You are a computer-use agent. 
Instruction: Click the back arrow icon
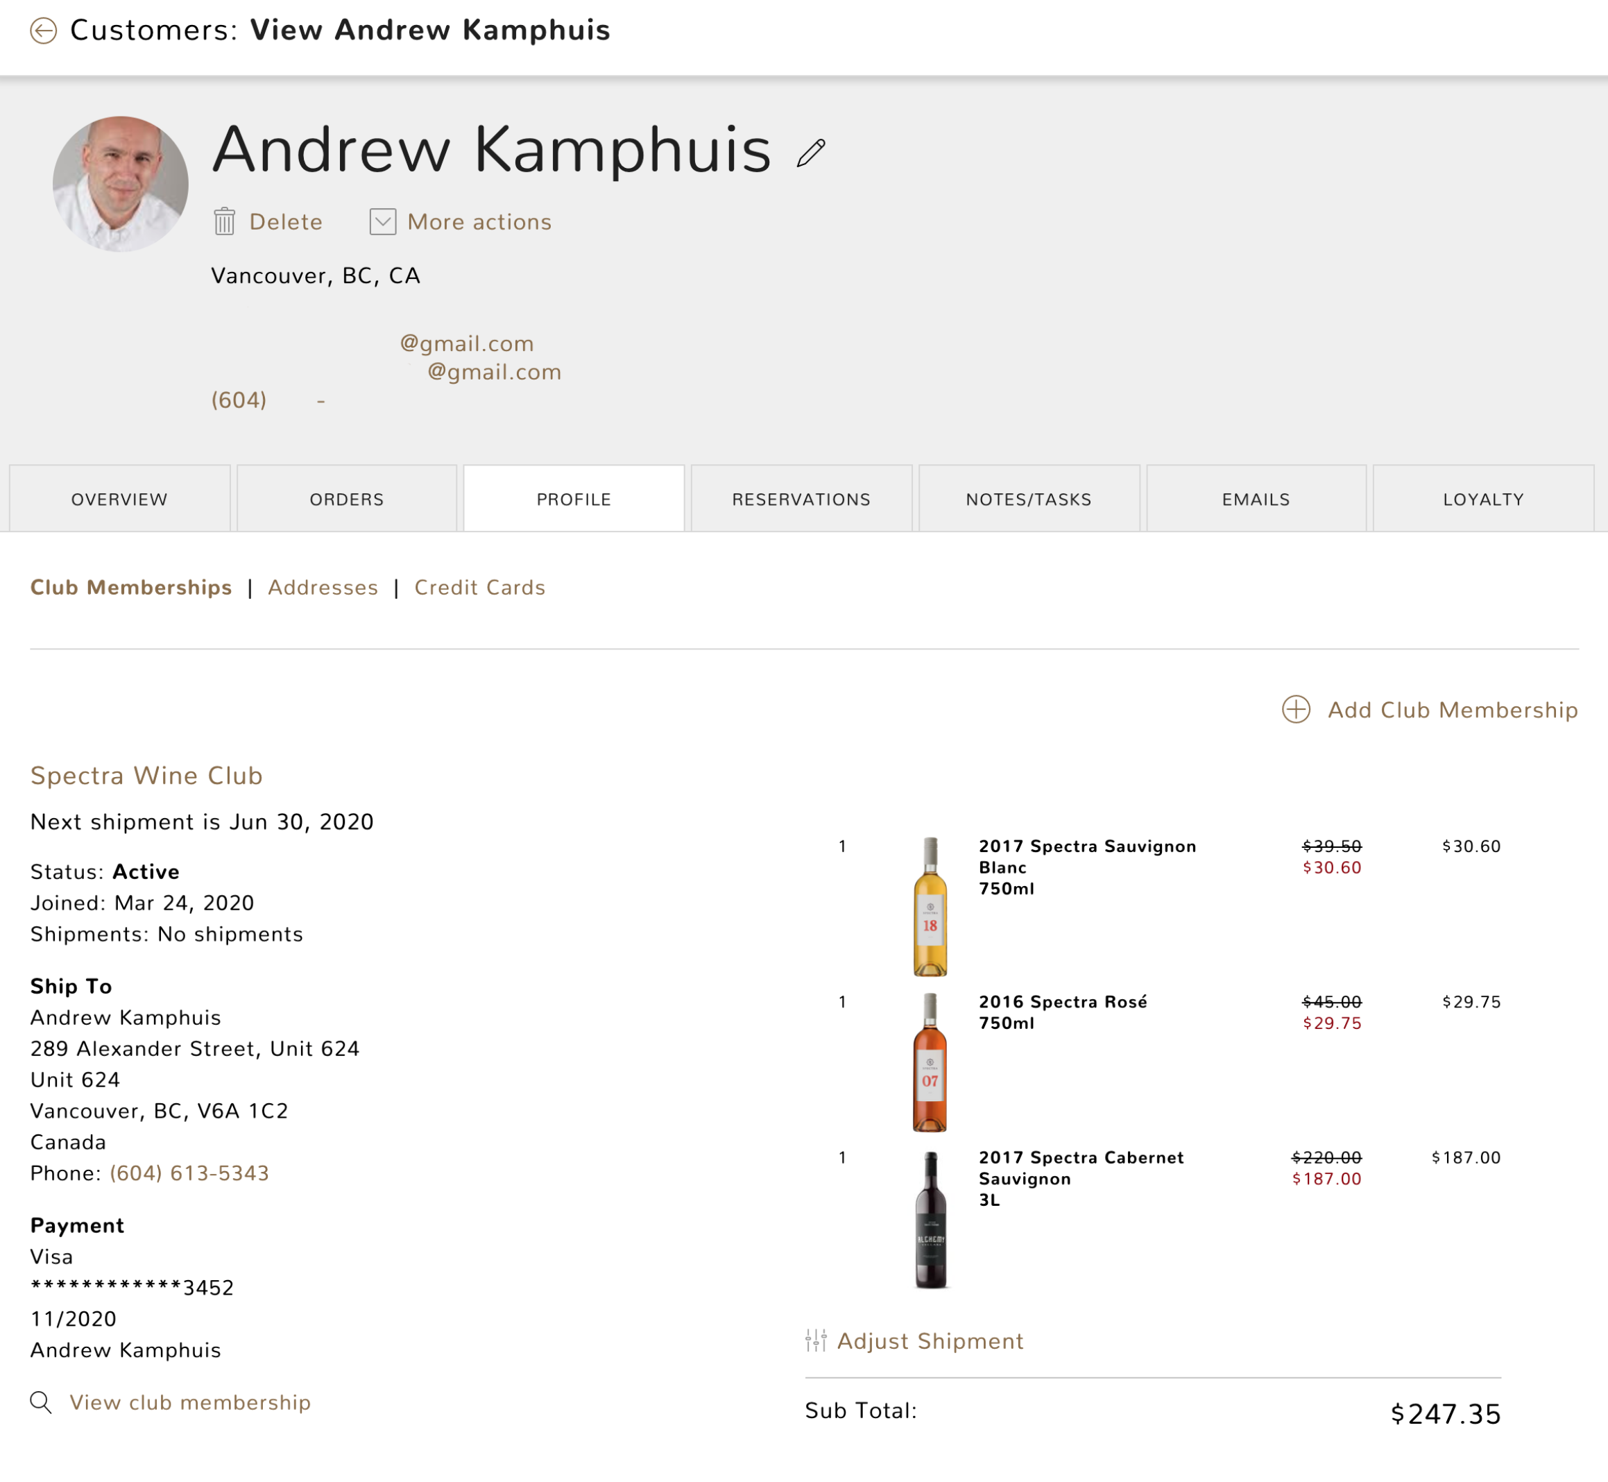(x=43, y=31)
